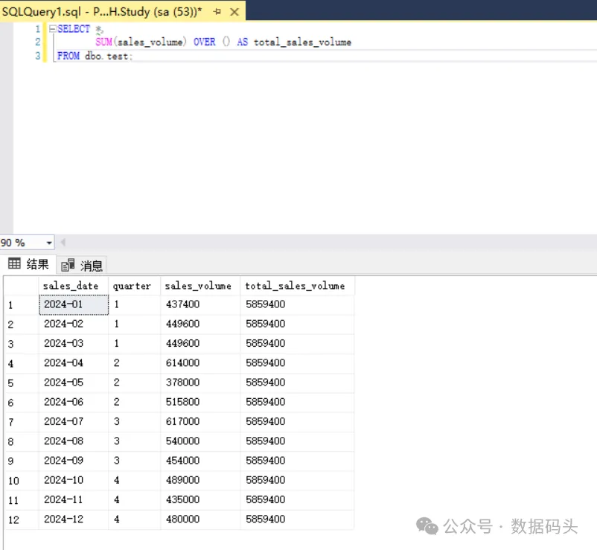Collapse the SELECT statement outline
Image resolution: width=597 pixels, height=550 pixels.
coord(53,28)
